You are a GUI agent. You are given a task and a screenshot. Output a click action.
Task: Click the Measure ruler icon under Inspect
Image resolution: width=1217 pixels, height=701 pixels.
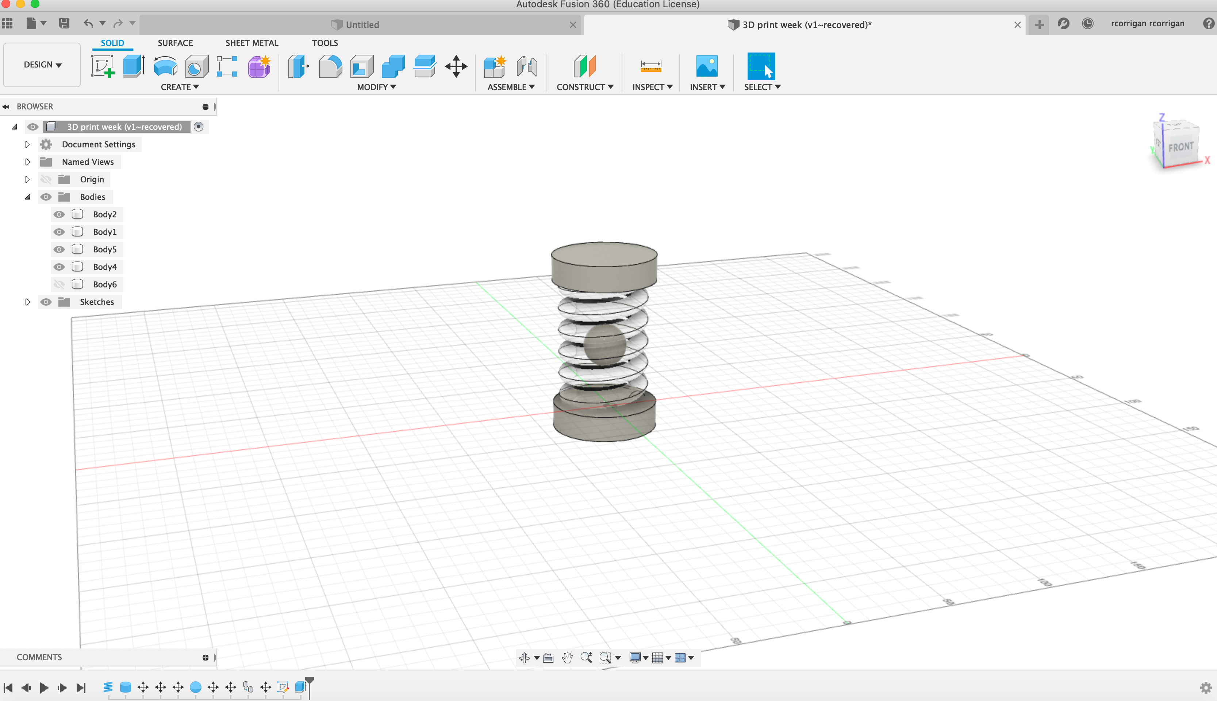coord(650,66)
